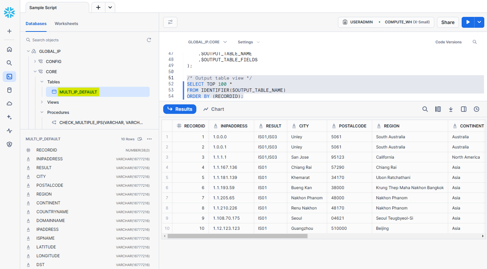Switch to the Databases tab
Image resolution: width=487 pixels, height=269 pixels.
36,23
